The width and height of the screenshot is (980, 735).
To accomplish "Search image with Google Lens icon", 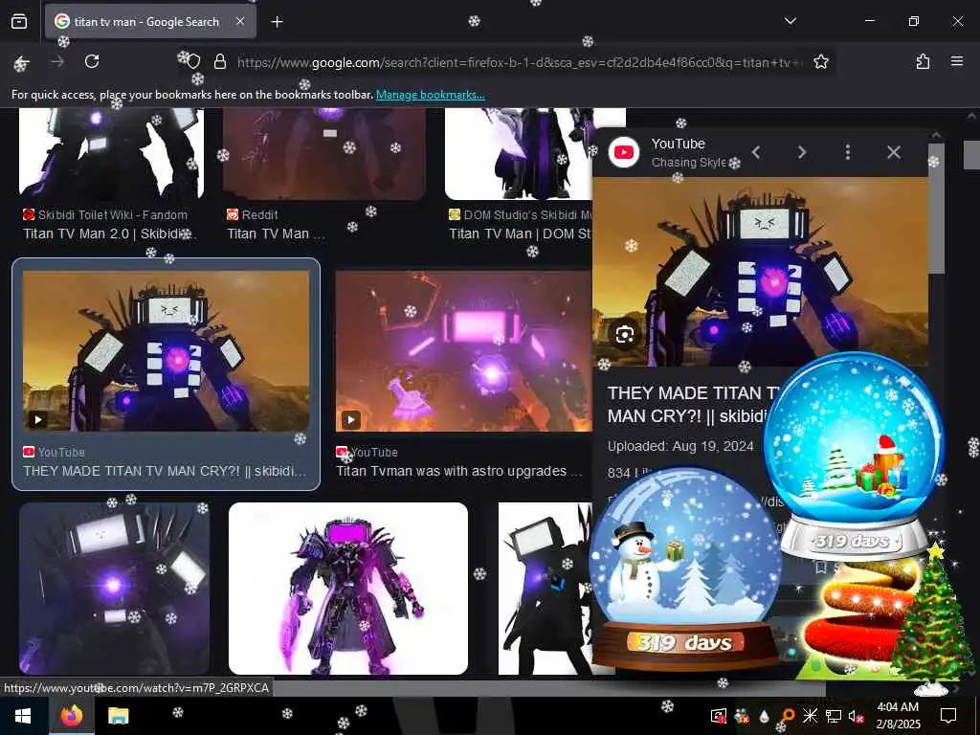I will [624, 334].
